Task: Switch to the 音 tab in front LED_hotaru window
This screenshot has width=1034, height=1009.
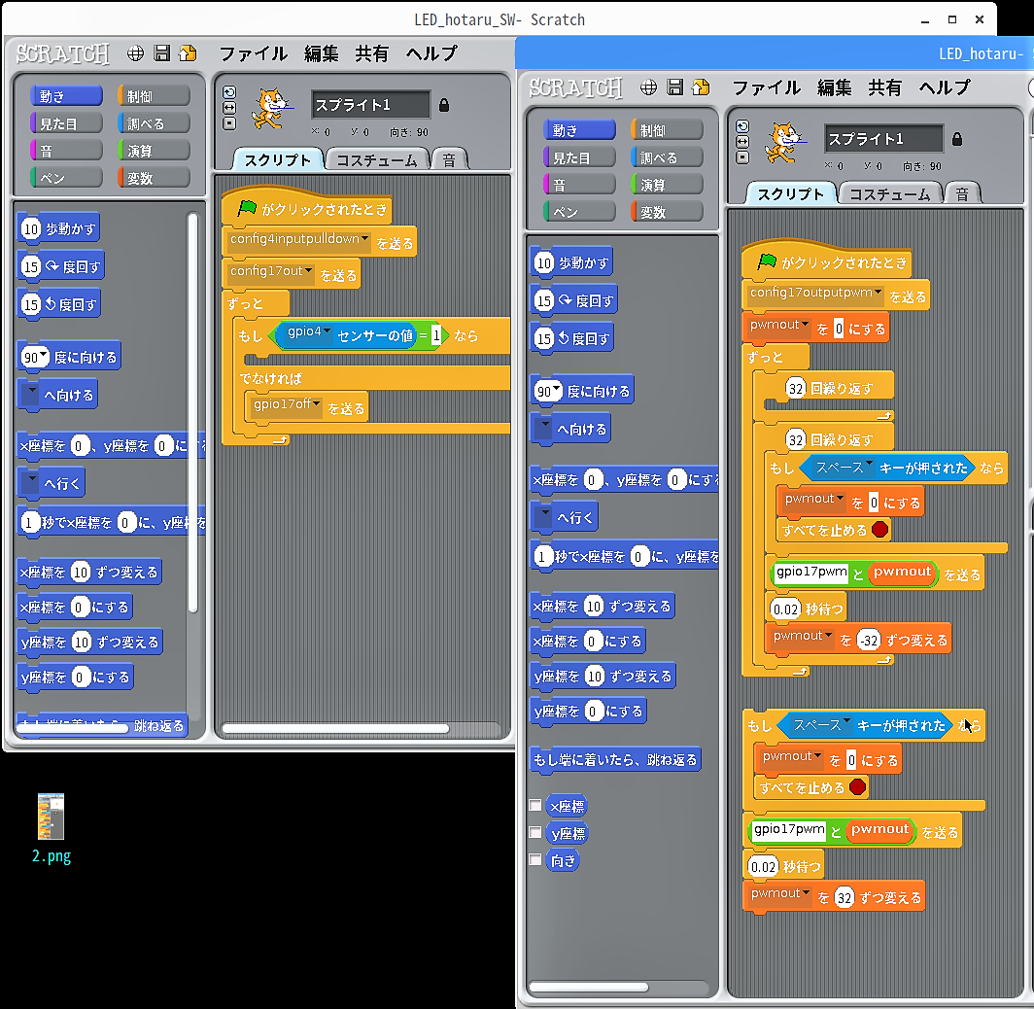Action: (x=963, y=194)
